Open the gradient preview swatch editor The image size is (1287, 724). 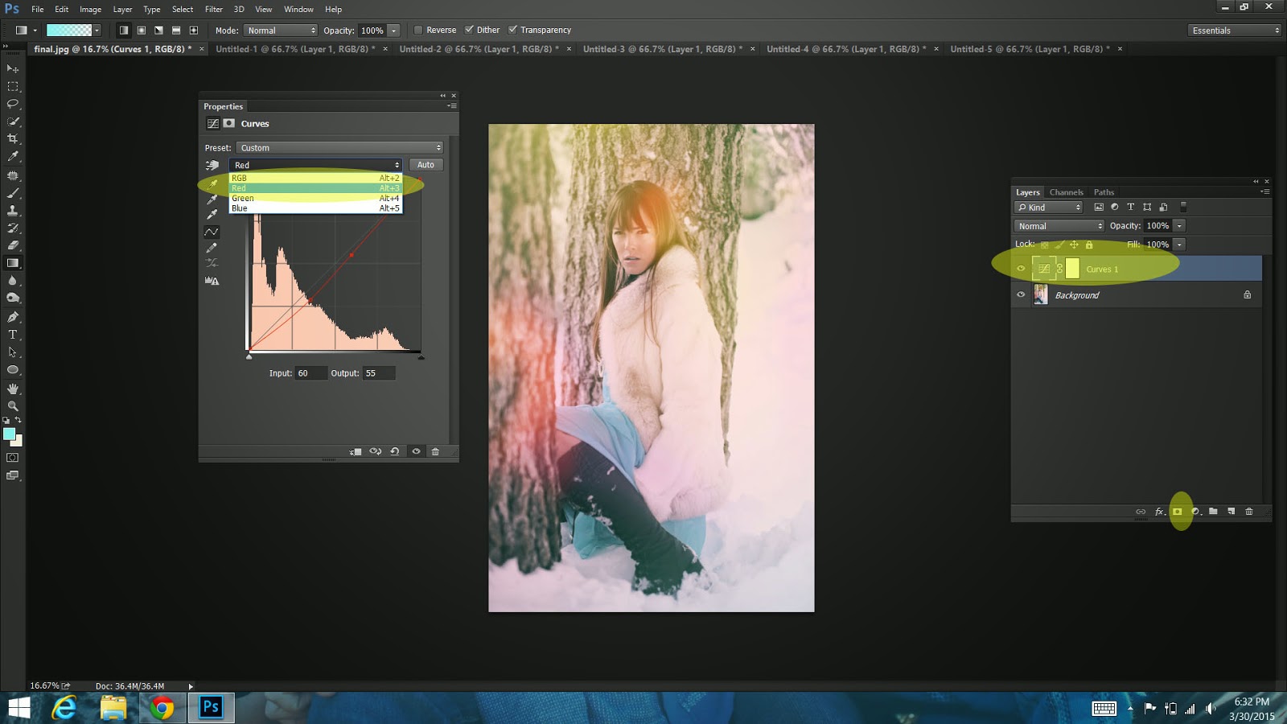[x=69, y=31]
